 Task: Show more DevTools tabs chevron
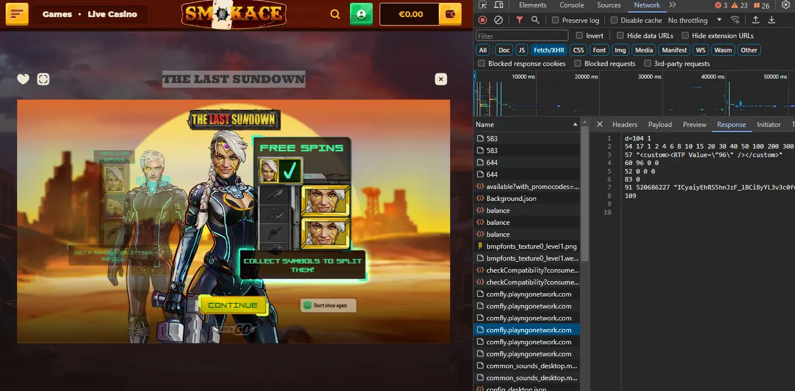673,5
